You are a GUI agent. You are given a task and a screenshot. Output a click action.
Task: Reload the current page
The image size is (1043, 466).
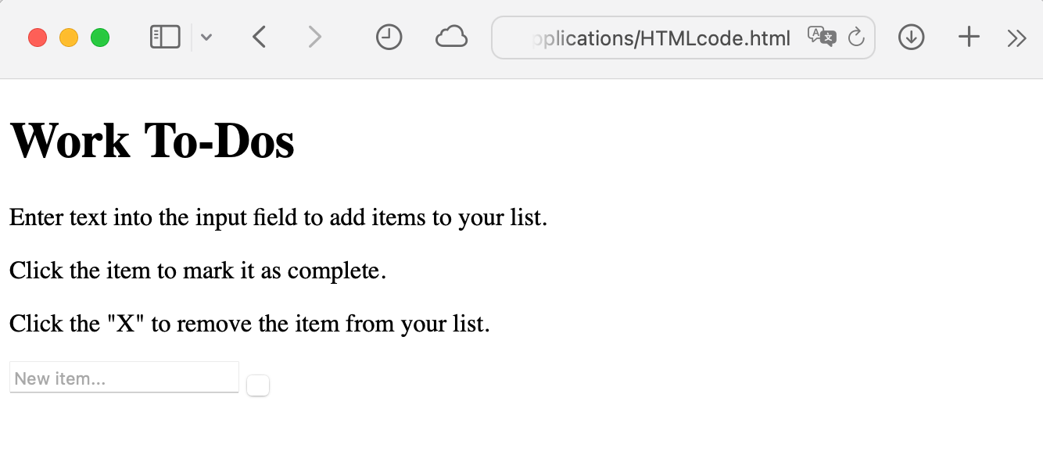click(x=856, y=37)
